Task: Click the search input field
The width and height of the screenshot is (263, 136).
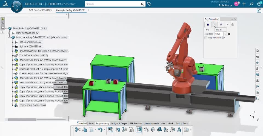Action: click(113, 4)
